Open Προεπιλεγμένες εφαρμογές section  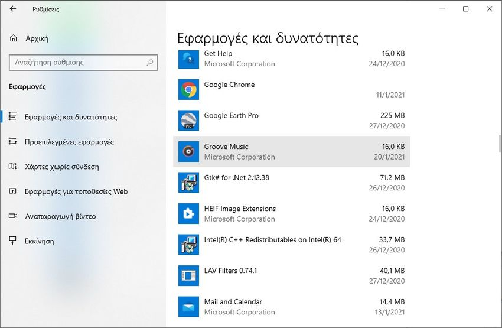pyautogui.click(x=69, y=142)
